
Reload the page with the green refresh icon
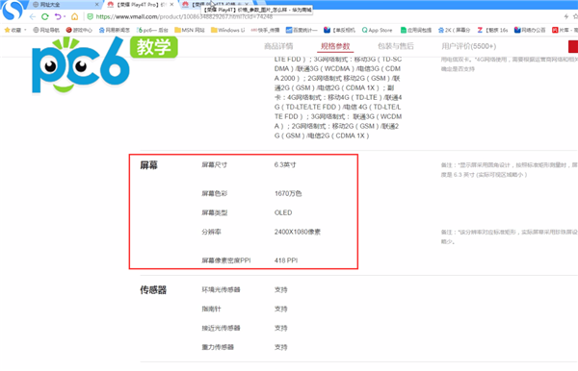45,16
